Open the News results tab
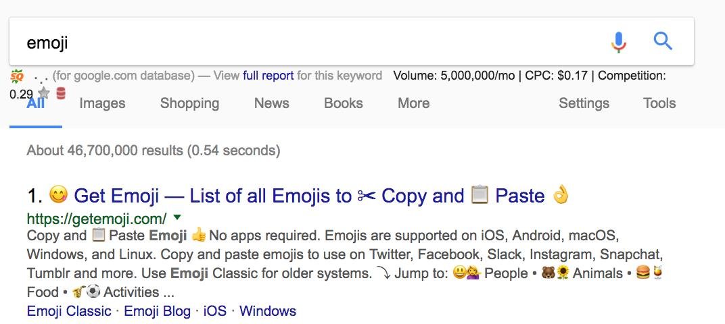This screenshot has height=324, width=725. [271, 103]
